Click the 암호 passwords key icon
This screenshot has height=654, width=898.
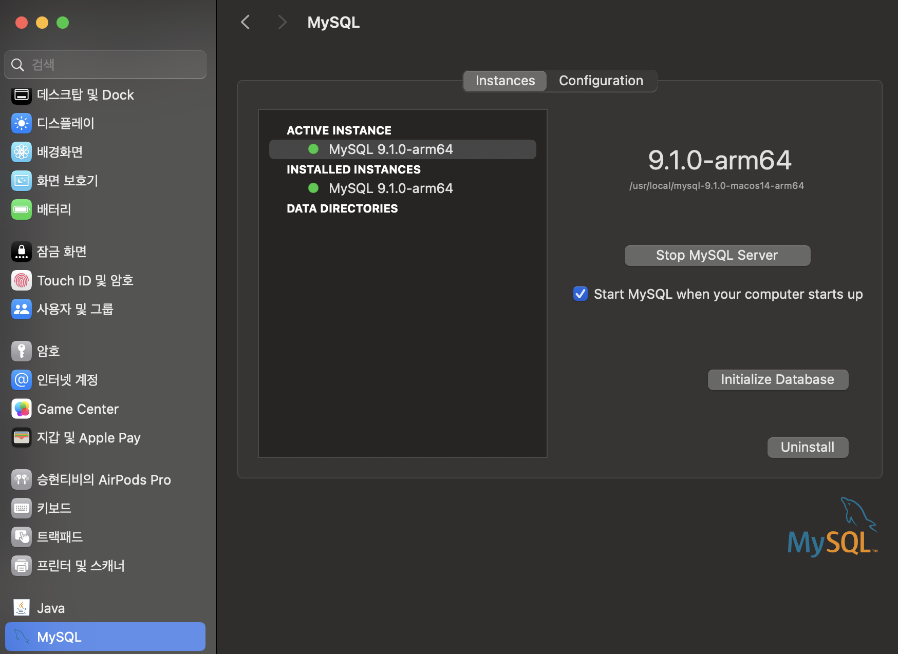(x=22, y=351)
